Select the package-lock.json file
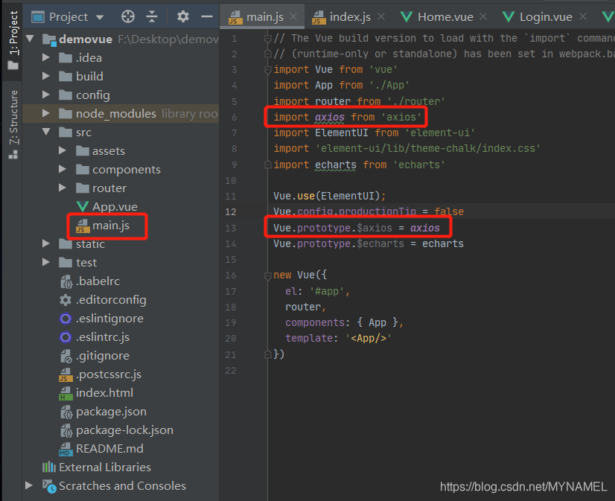615x501 pixels. [x=124, y=430]
